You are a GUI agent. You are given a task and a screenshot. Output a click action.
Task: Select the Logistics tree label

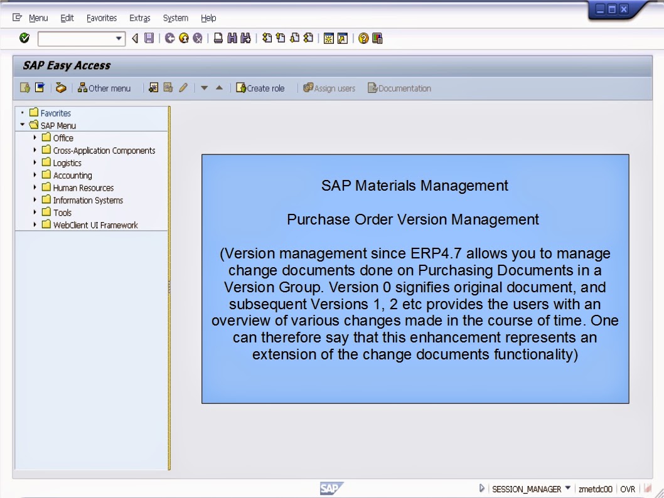click(67, 163)
